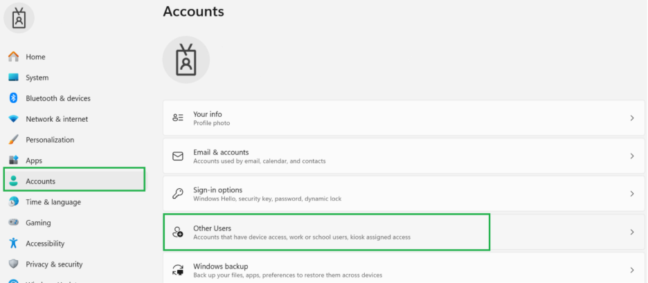Click the Gaming controller icon
The image size is (648, 283).
14,222
